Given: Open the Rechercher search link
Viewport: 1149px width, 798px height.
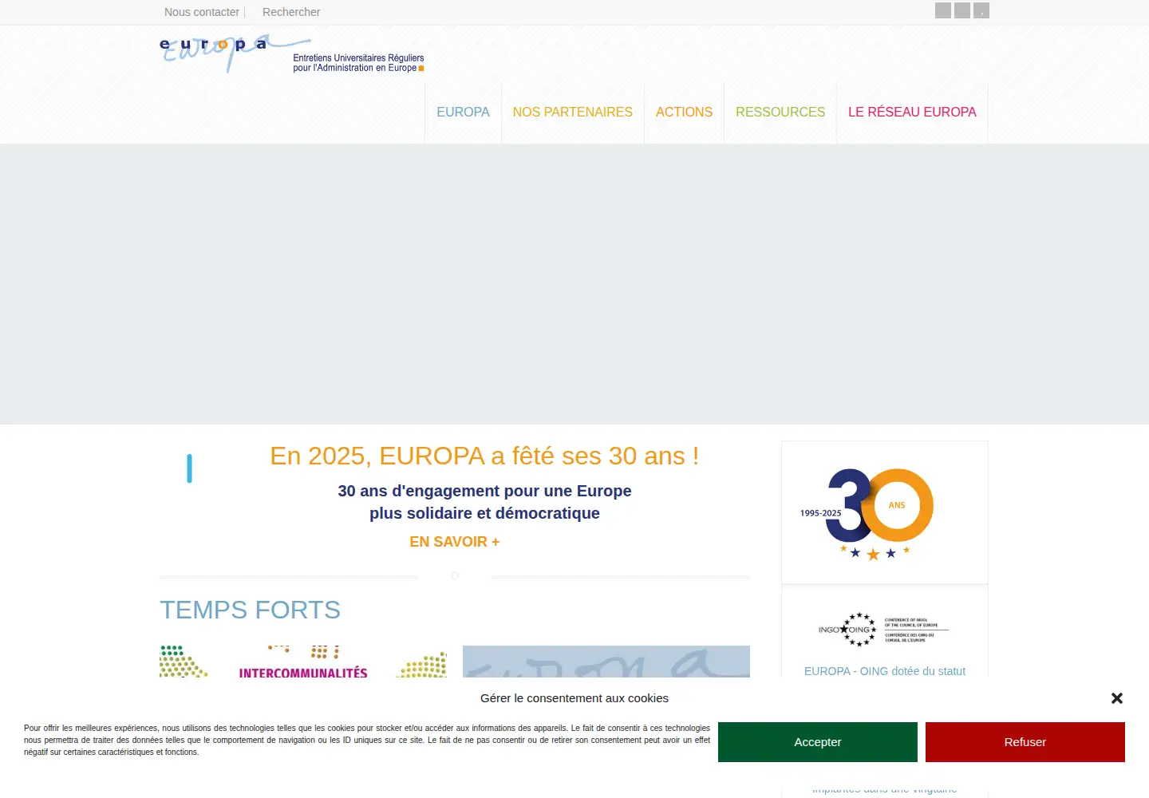Looking at the screenshot, I should point(291,12).
